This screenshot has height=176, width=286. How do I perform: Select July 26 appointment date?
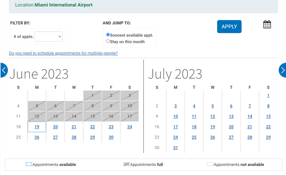212,137
